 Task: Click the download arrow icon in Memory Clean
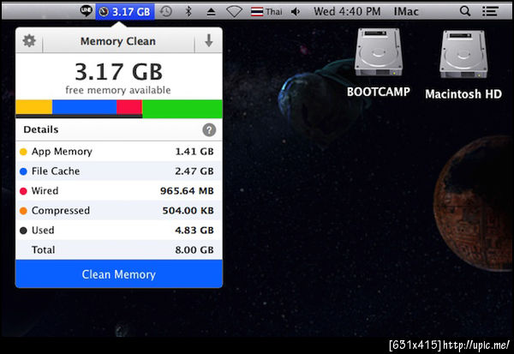tap(209, 40)
